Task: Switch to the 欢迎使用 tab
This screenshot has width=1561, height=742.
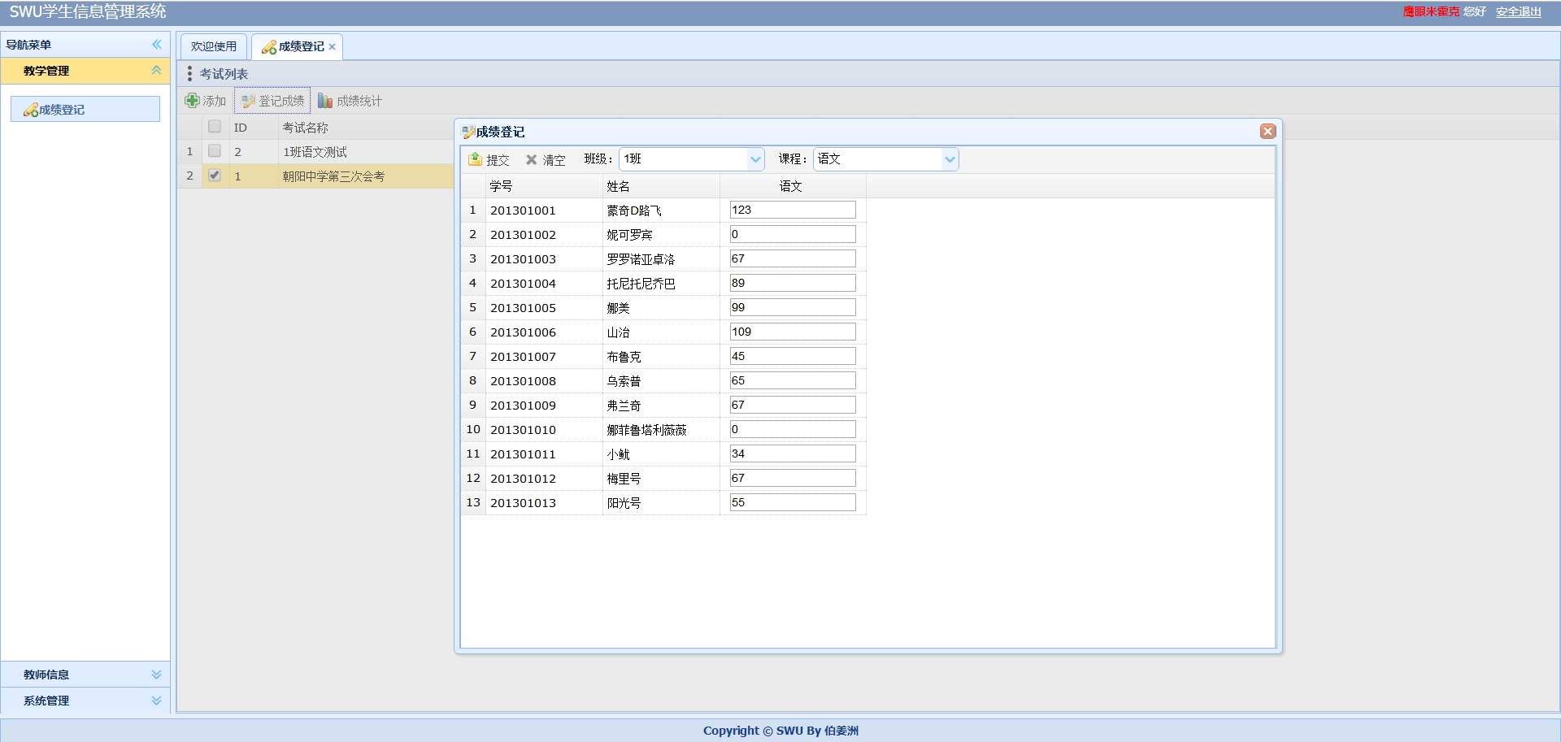Action: pos(213,46)
